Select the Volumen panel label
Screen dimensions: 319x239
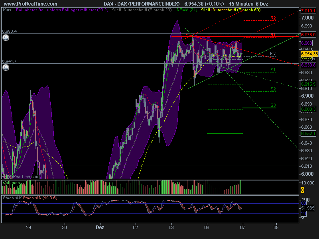click(x=12, y=183)
